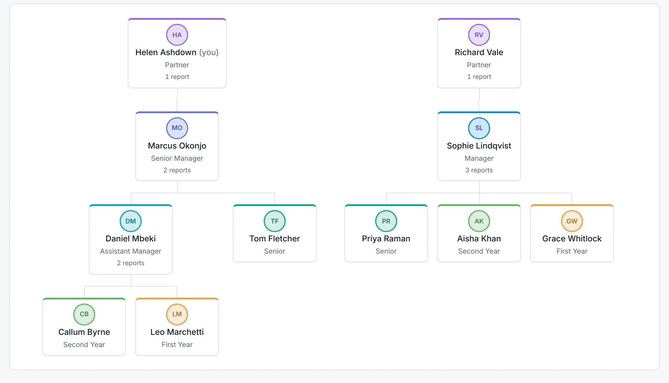Viewport: 669px width, 383px height.
Task: Click Second Year under Aisha Khan
Action: (x=479, y=251)
